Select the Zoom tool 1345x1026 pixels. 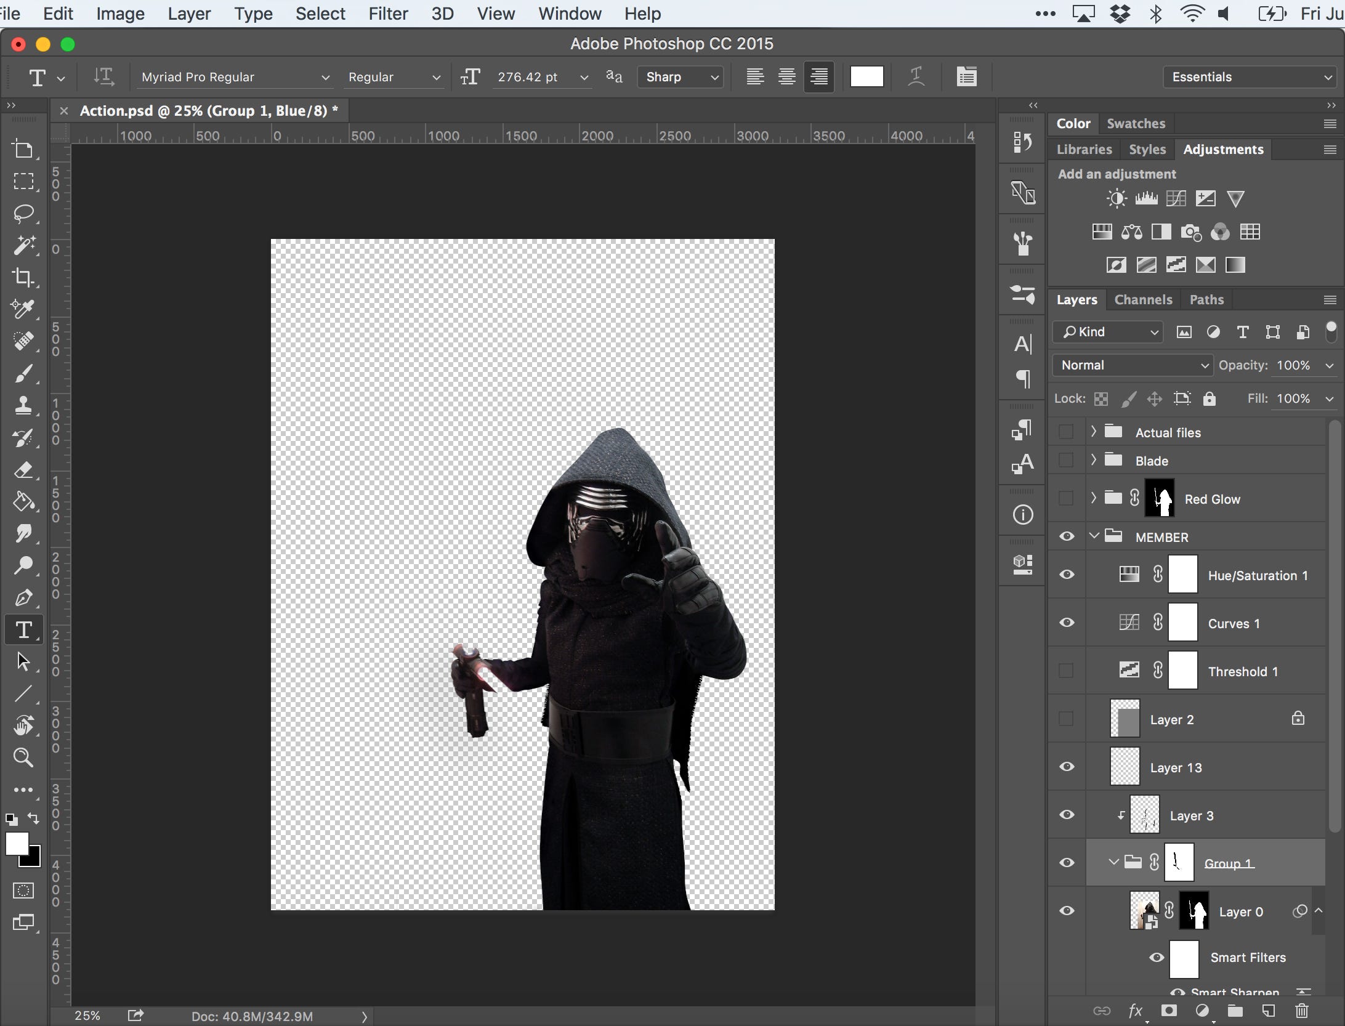click(x=23, y=757)
